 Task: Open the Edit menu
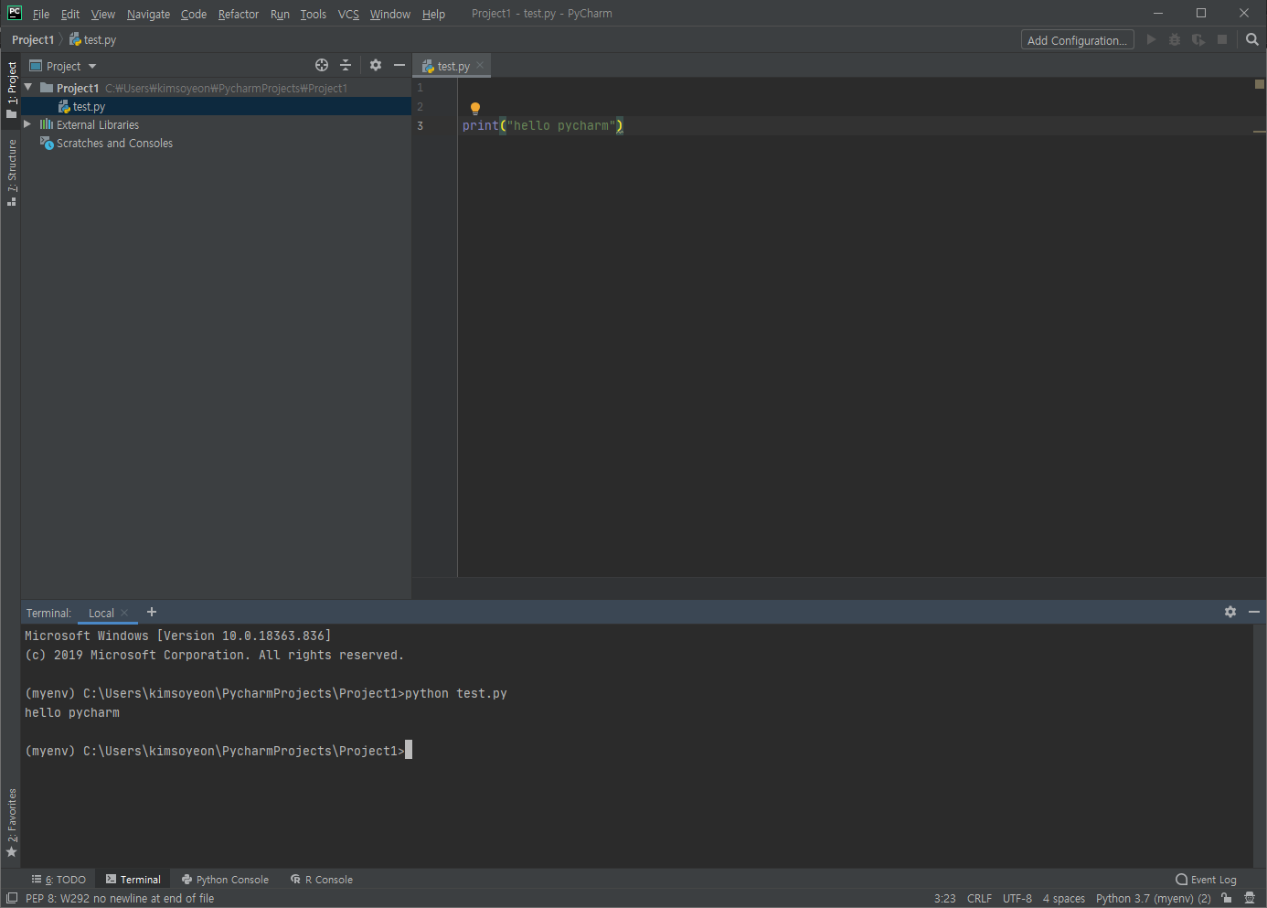click(70, 14)
